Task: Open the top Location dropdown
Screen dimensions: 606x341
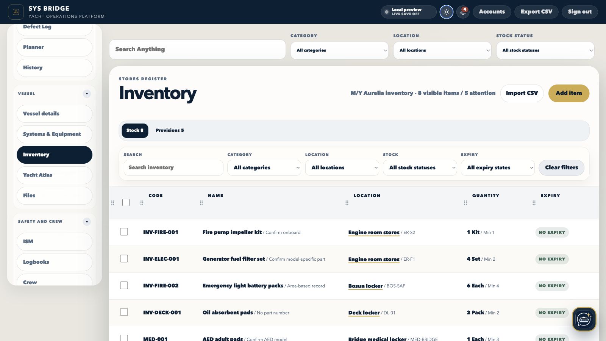Action: click(442, 50)
